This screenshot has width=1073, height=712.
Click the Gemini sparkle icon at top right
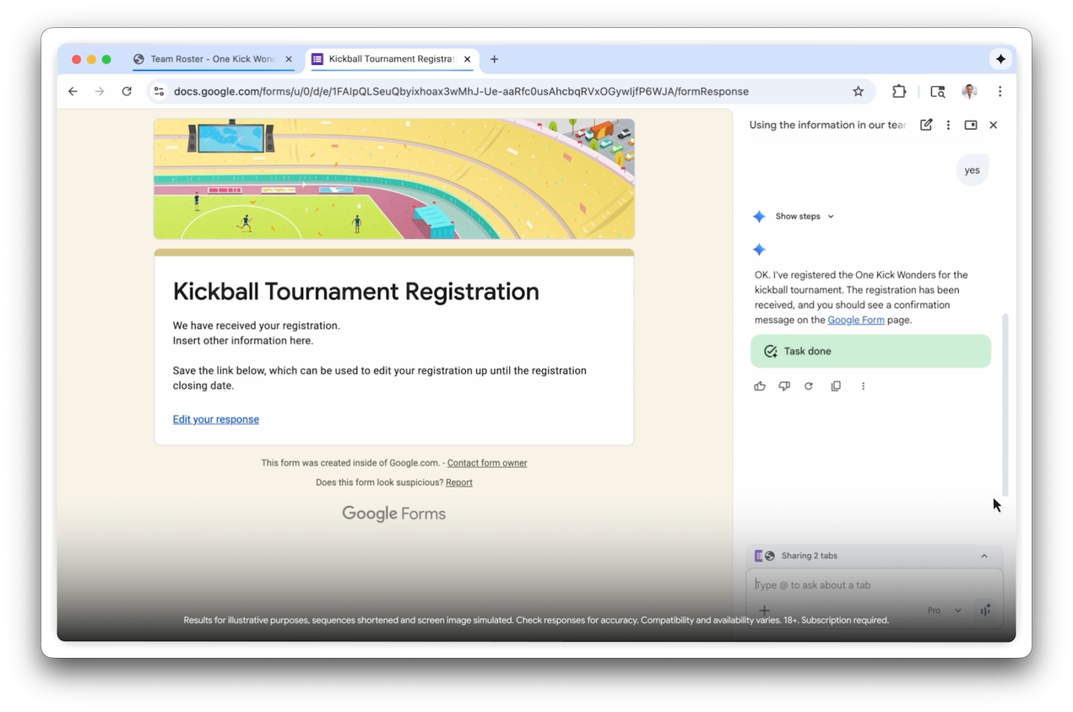click(x=1000, y=59)
